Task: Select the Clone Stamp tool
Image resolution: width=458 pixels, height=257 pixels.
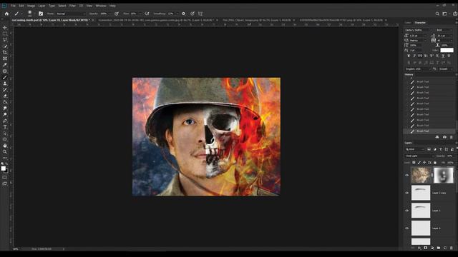Action: click(x=5, y=84)
